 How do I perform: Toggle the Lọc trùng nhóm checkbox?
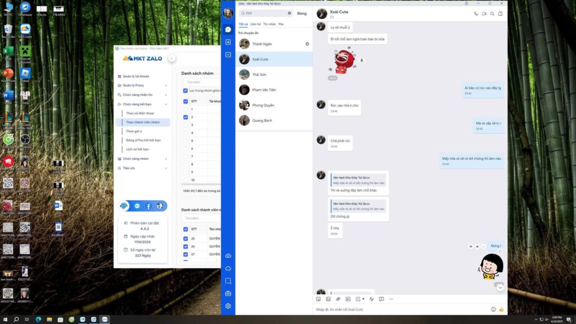[x=186, y=91]
